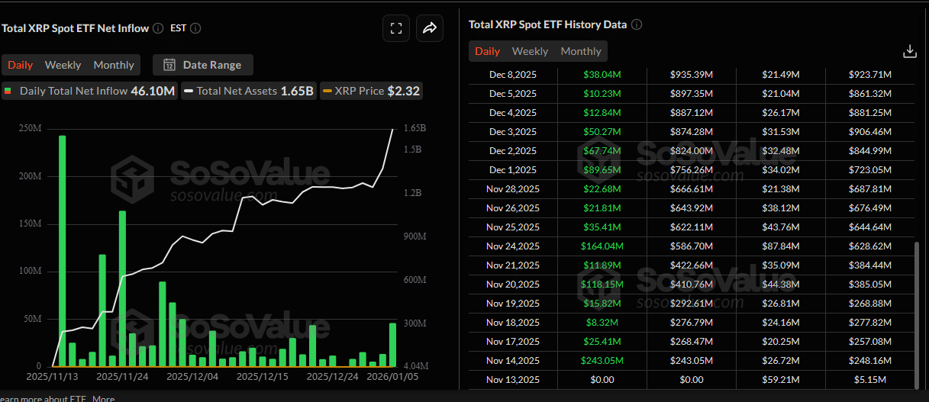
Task: Click the Nov 13,2025 date cell
Action: tap(513, 380)
